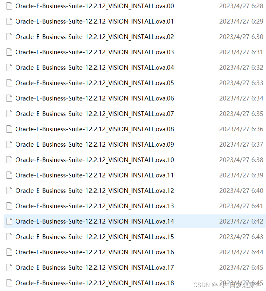Select the file ending in ova.10

95,160
